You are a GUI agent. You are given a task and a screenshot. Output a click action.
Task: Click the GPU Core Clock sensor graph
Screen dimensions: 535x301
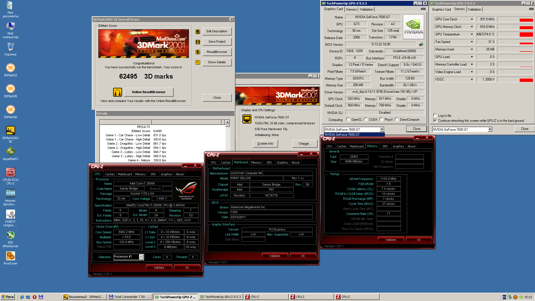click(x=515, y=19)
